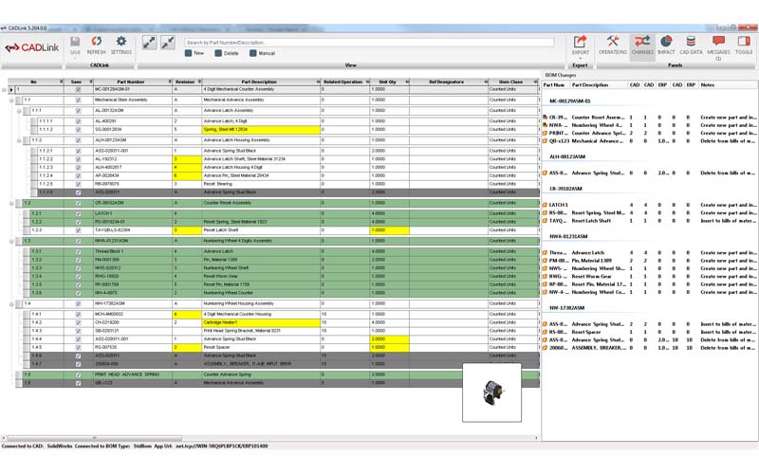Click the icon beside LATCH1 in BOM Changes
Screen dimensions: 759x474
(x=545, y=205)
